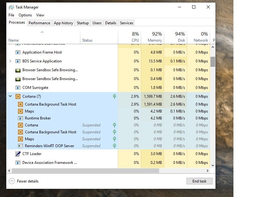Click the 1,591.4 MB memory value
This screenshot has width=258, height=197.
(153, 104)
